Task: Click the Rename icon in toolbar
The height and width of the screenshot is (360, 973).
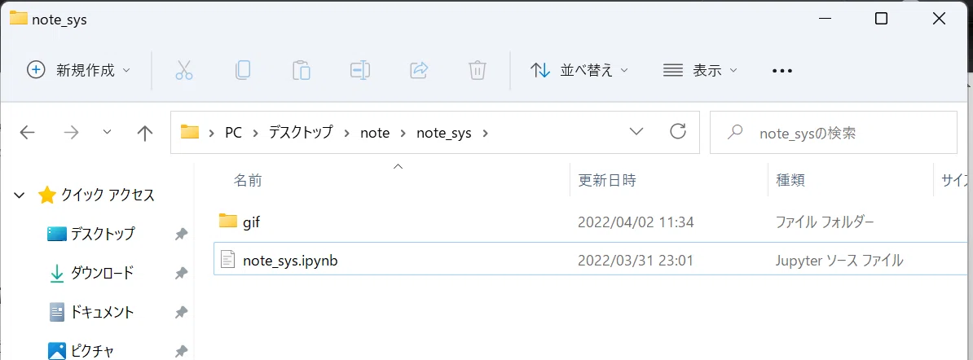Action: 360,70
